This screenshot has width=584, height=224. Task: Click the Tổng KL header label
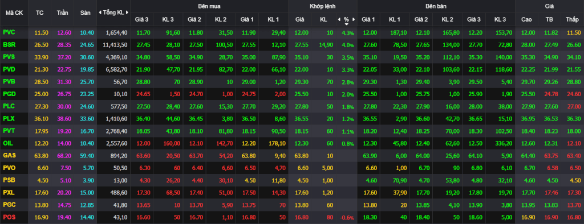pos(113,13)
